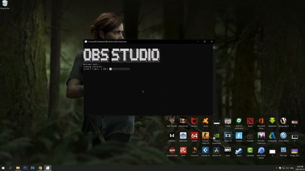
Task: Open the Windows Start menu
Action: point(3,168)
